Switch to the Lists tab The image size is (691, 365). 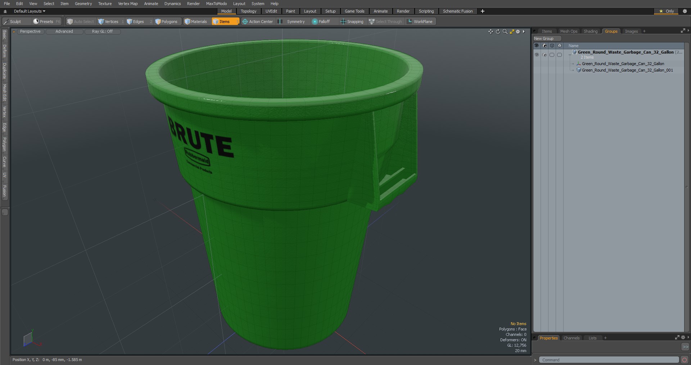tap(592, 338)
